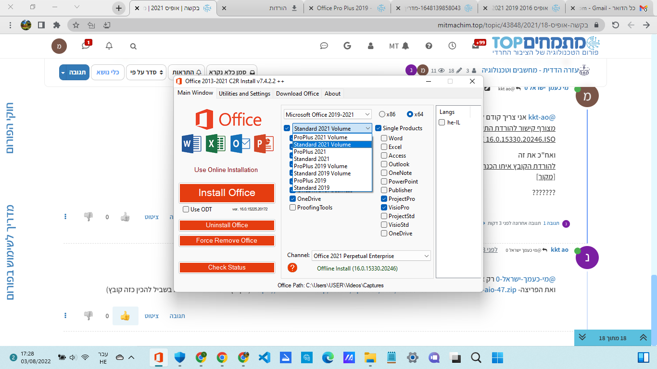Switch to Download Office tab
The width and height of the screenshot is (657, 369).
[x=297, y=94]
